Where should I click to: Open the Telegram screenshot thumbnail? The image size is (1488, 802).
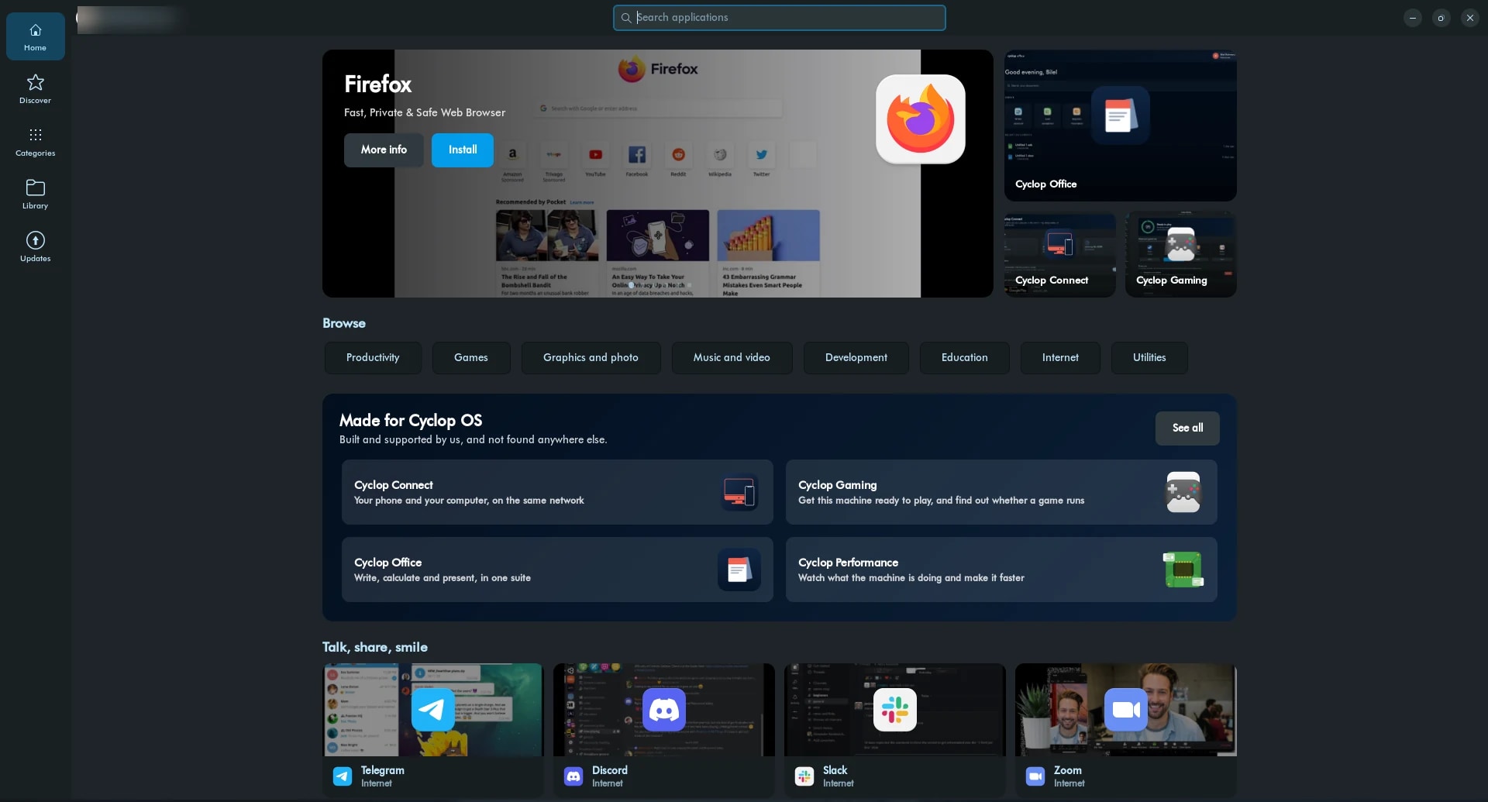click(x=433, y=709)
